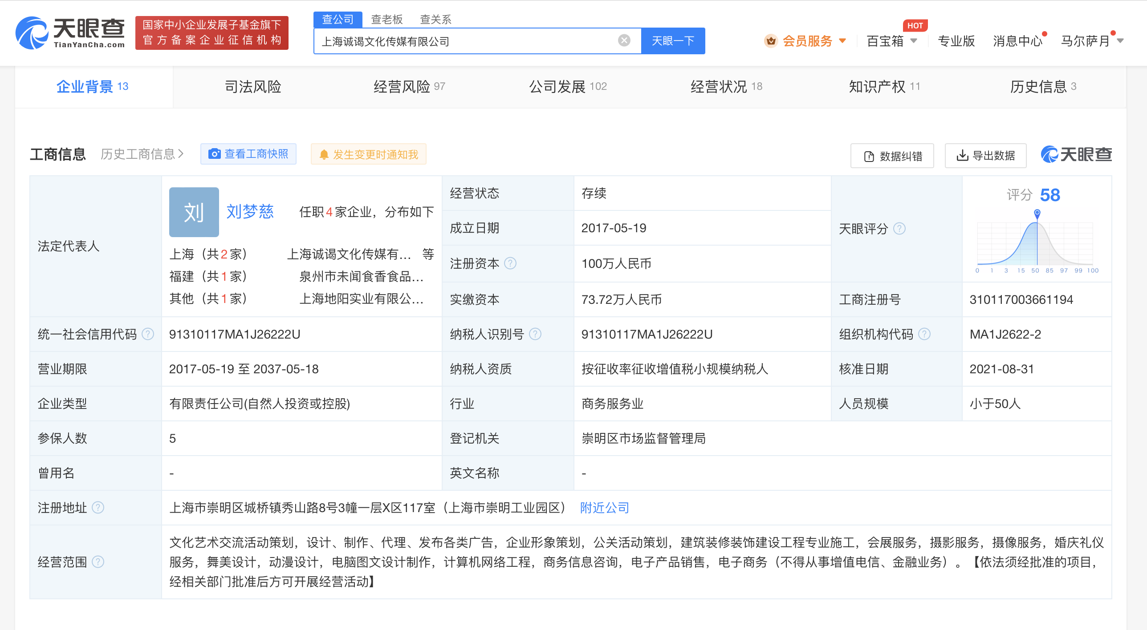This screenshot has height=630, width=1147.
Task: Open 刘梦慈 legal representative link
Action: coord(250,212)
